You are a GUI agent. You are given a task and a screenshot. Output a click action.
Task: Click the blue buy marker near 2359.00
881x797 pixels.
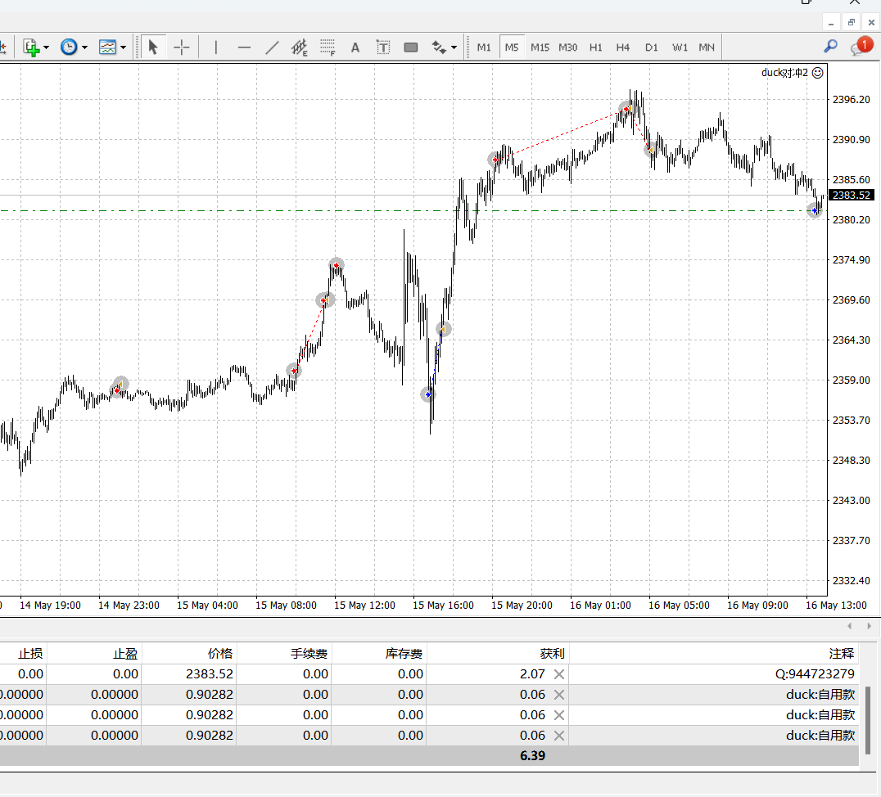click(x=428, y=394)
